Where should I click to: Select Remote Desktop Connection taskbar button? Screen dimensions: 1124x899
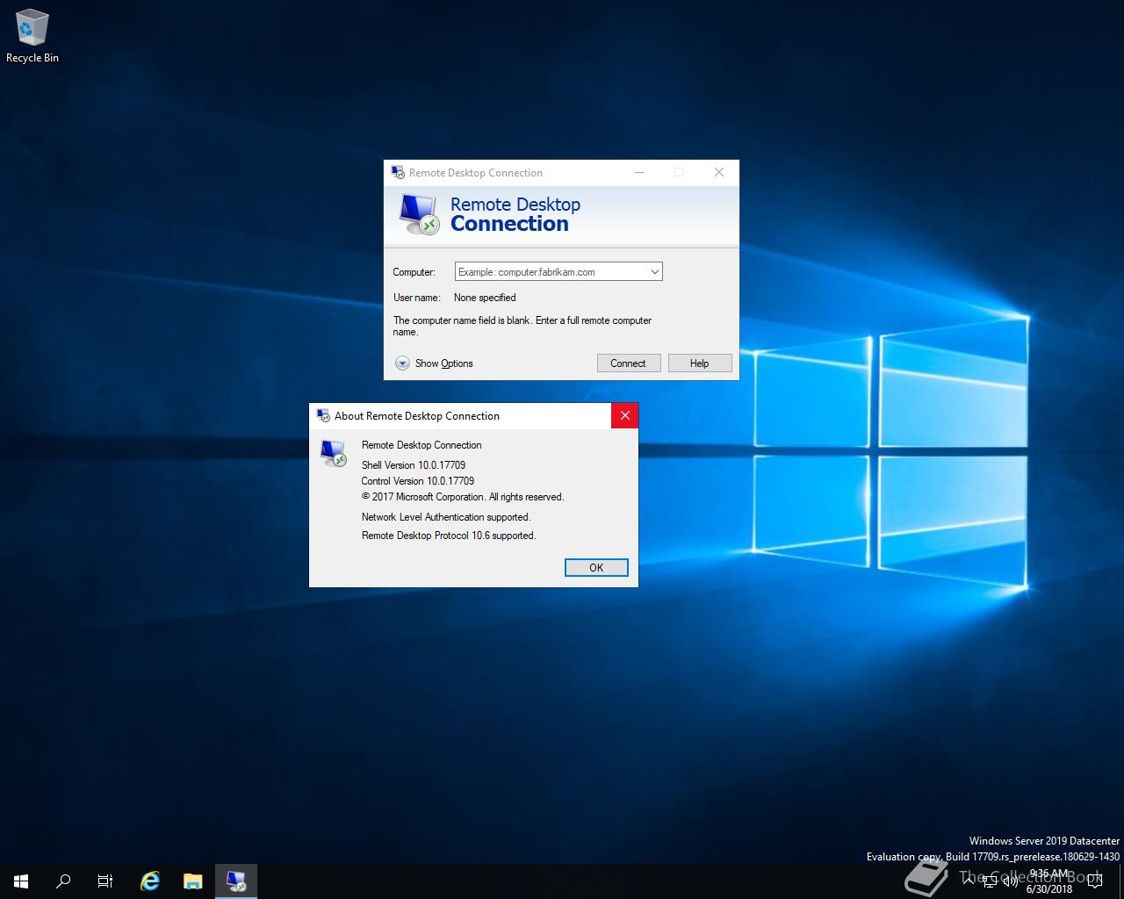(x=235, y=881)
